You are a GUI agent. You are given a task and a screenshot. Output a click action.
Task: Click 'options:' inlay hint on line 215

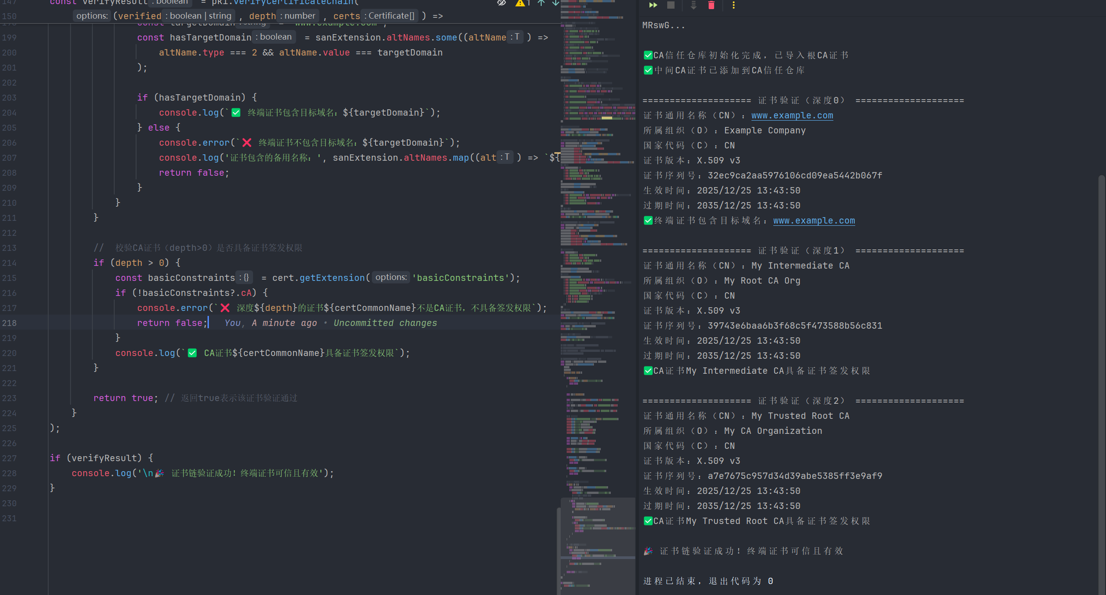391,277
